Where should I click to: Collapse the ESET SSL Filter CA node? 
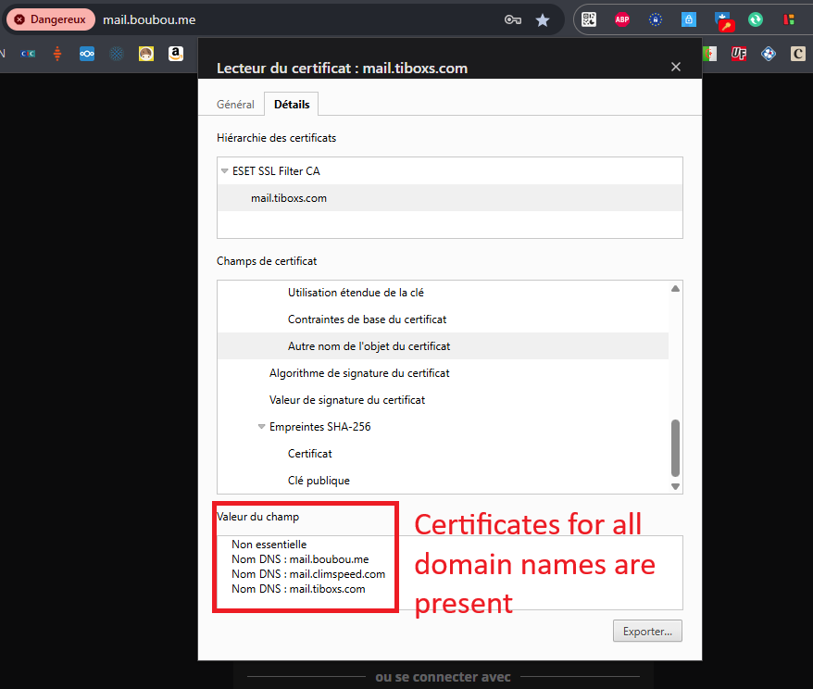224,171
